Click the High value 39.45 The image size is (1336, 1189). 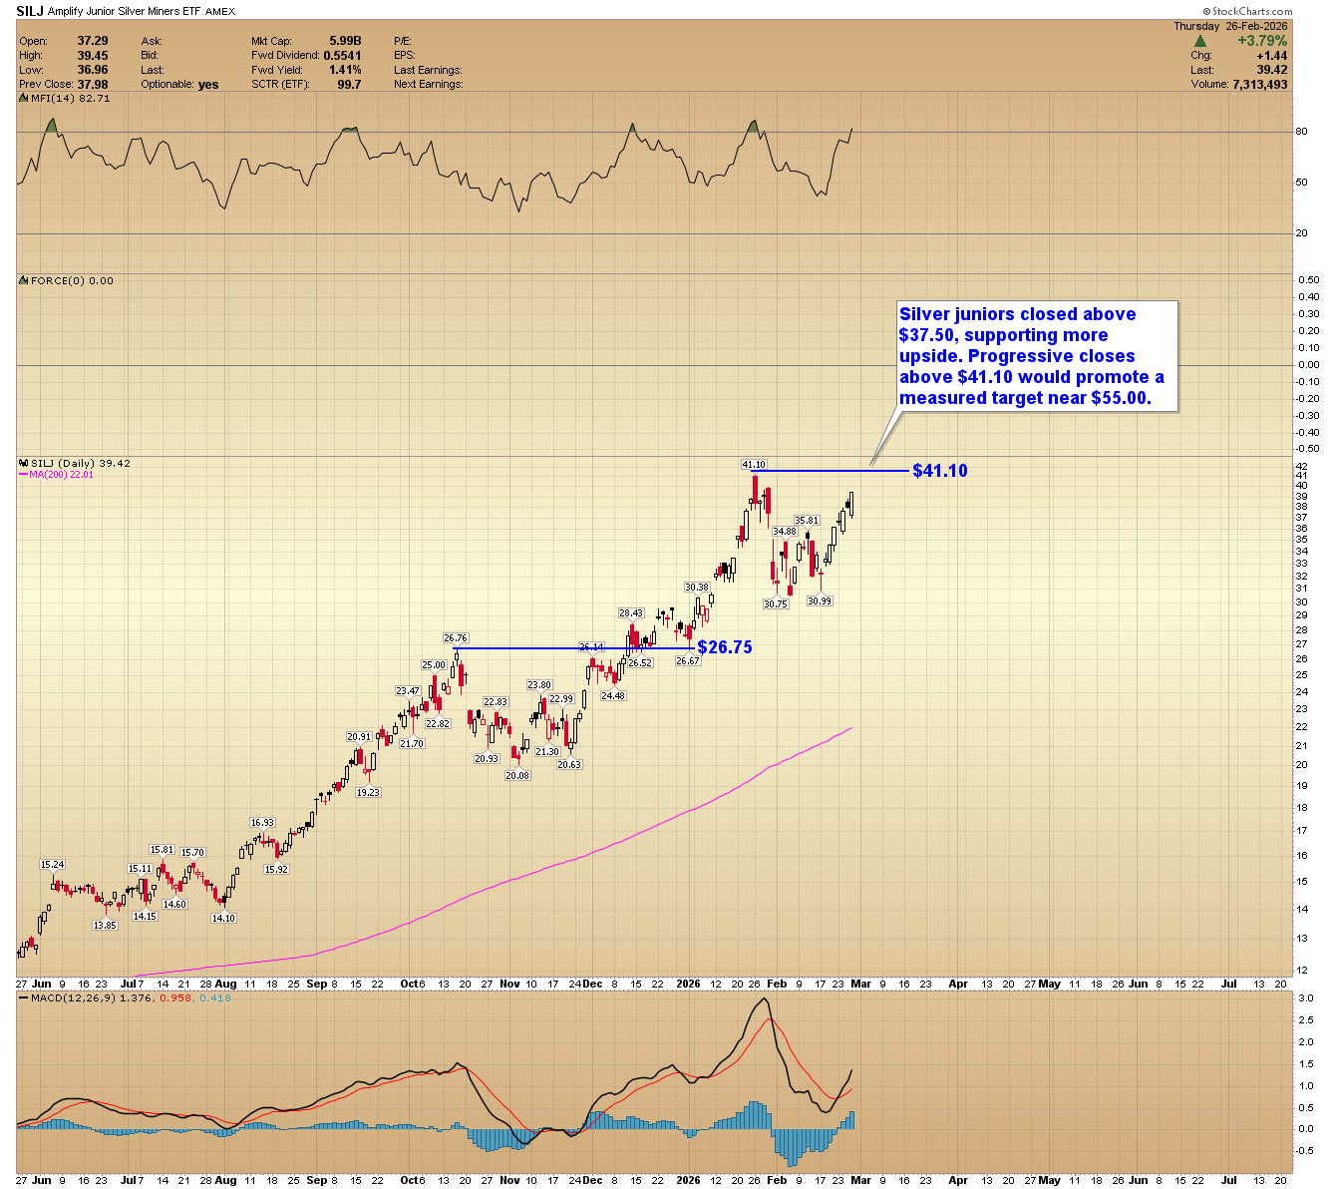93,56
